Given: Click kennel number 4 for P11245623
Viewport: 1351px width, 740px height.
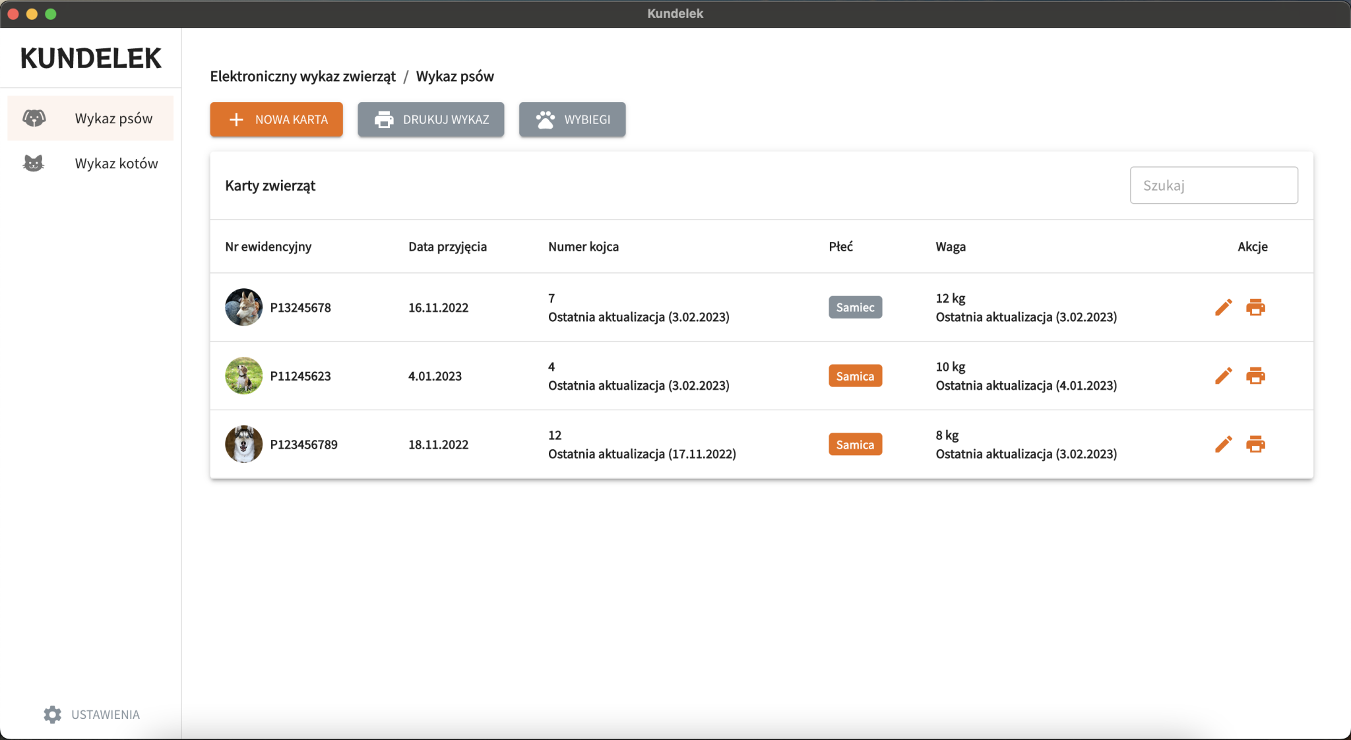Looking at the screenshot, I should tap(551, 367).
